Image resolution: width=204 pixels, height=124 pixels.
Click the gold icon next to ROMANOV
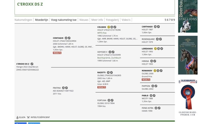tap(155, 70)
